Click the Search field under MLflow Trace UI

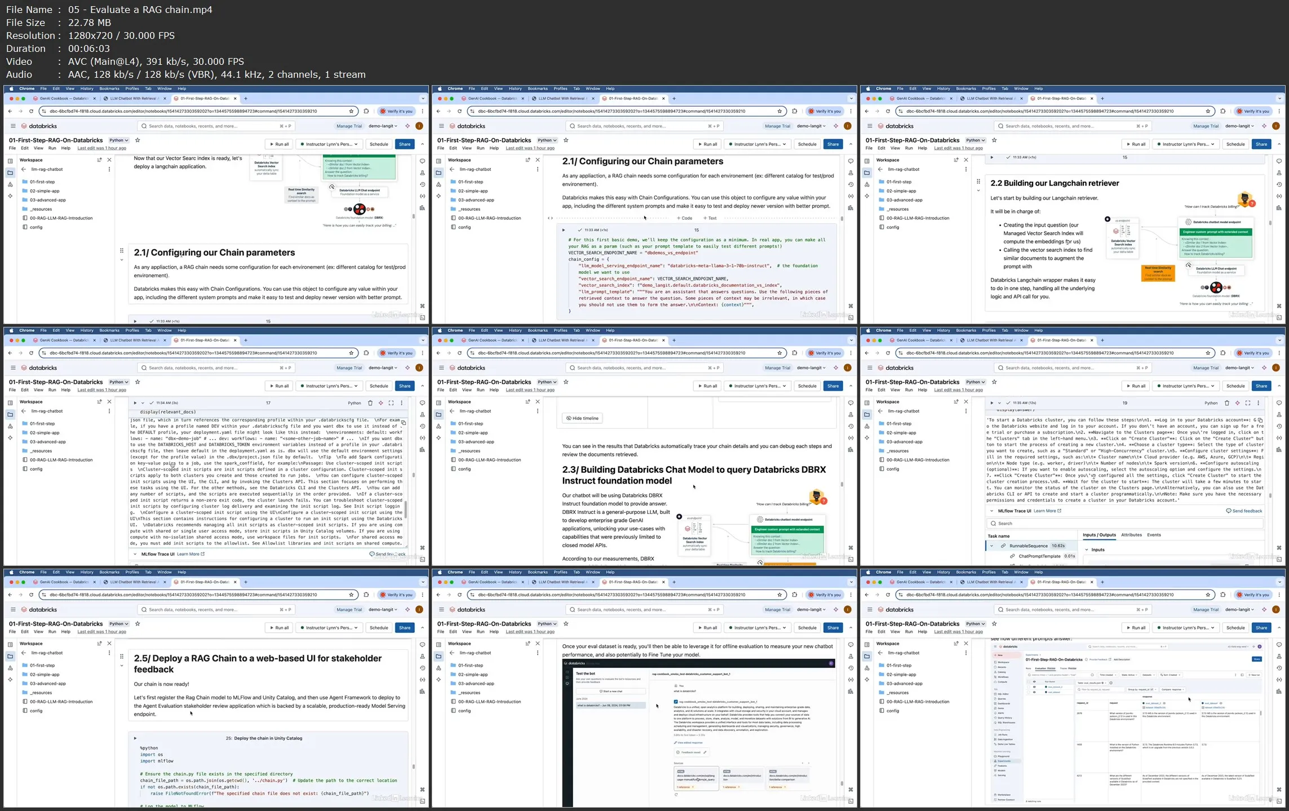(x=1124, y=524)
